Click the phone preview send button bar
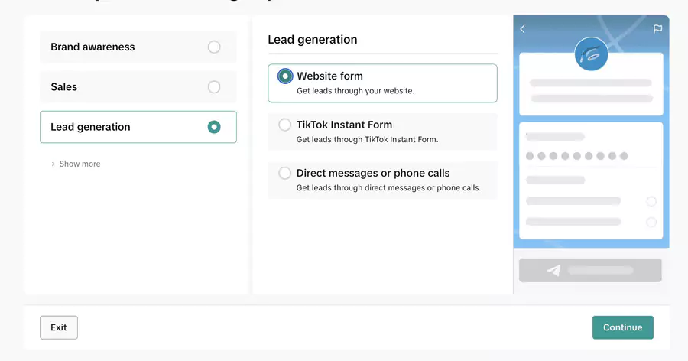This screenshot has width=688, height=361. click(x=590, y=271)
